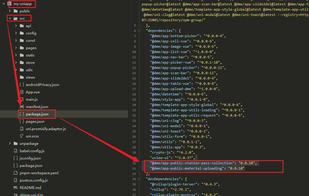The height and width of the screenshot is (196, 309).
Task: Click the babel.config.js file icon
Action: pos(16,151)
